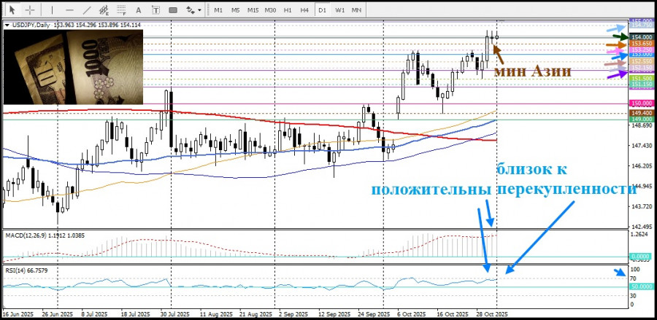Choose the rectangle shape tool
This screenshot has height=320, width=657.
[172, 9]
